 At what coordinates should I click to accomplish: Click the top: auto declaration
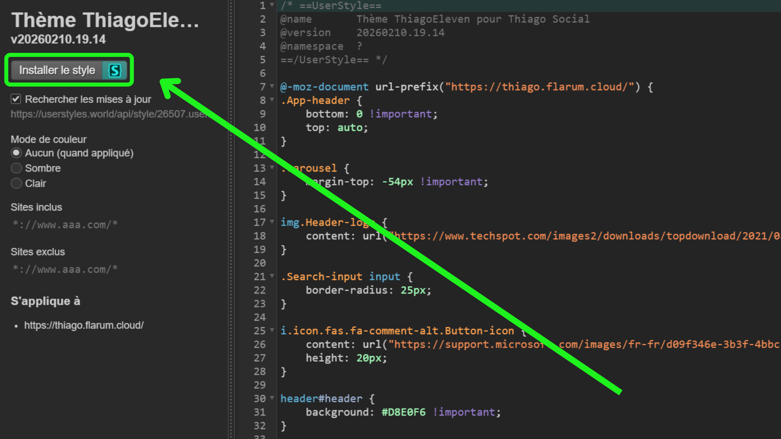[337, 128]
